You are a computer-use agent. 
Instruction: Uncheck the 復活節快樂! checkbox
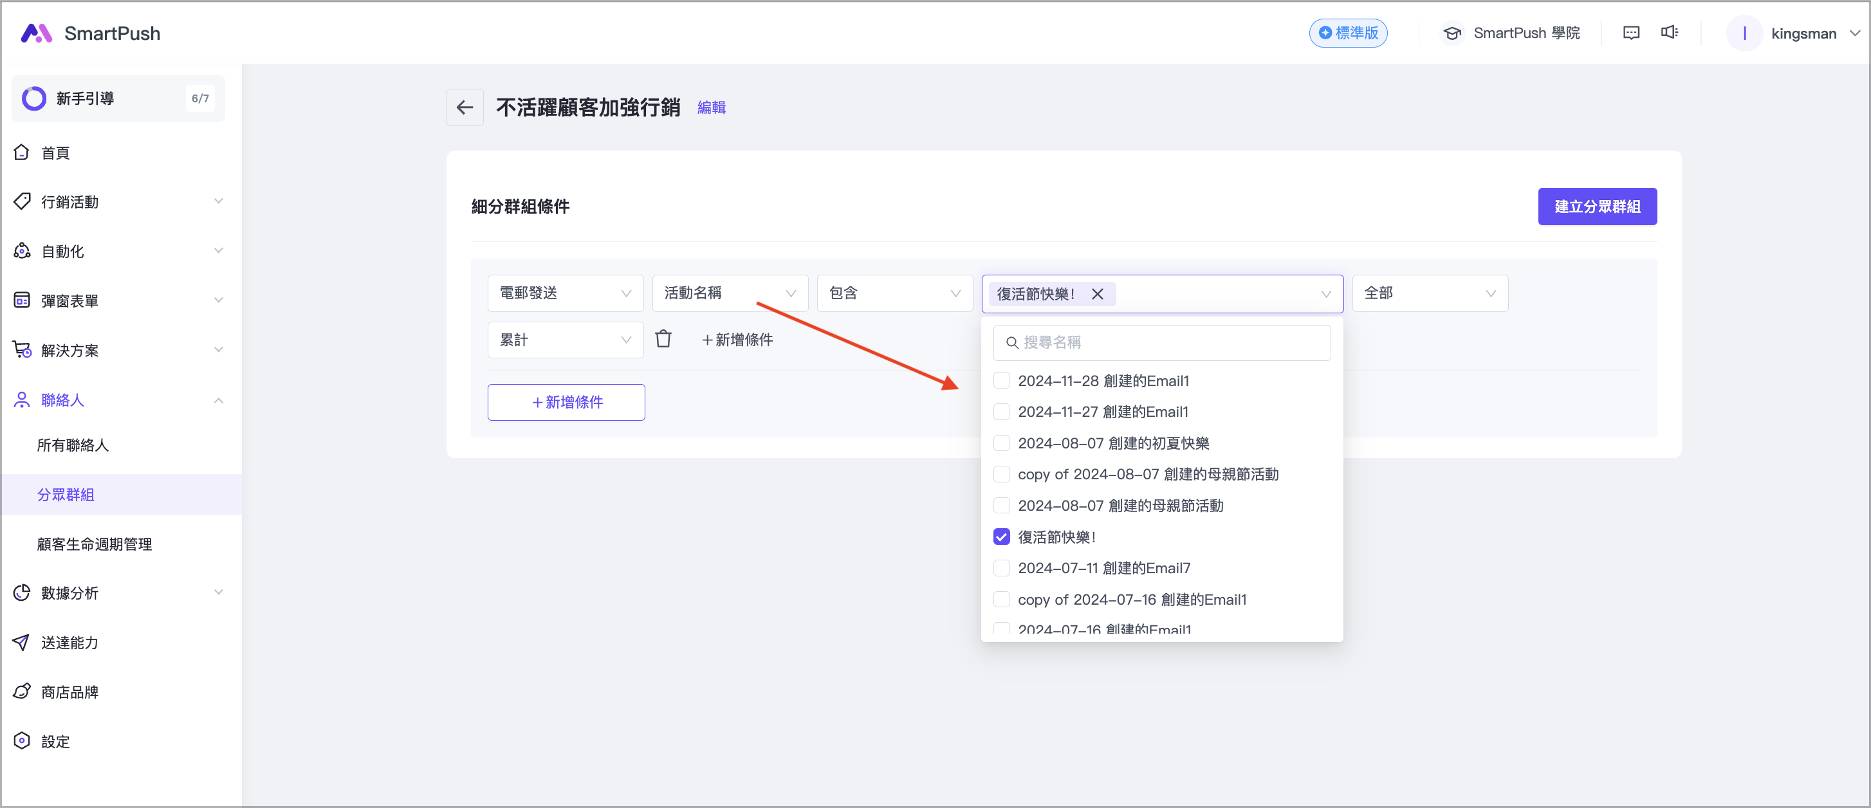[1002, 537]
